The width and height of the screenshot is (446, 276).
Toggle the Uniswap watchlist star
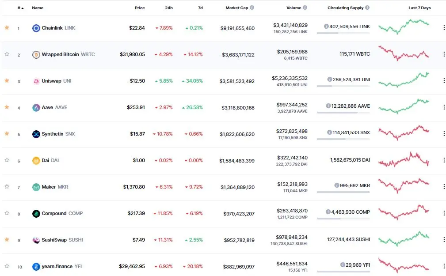pos(7,80)
